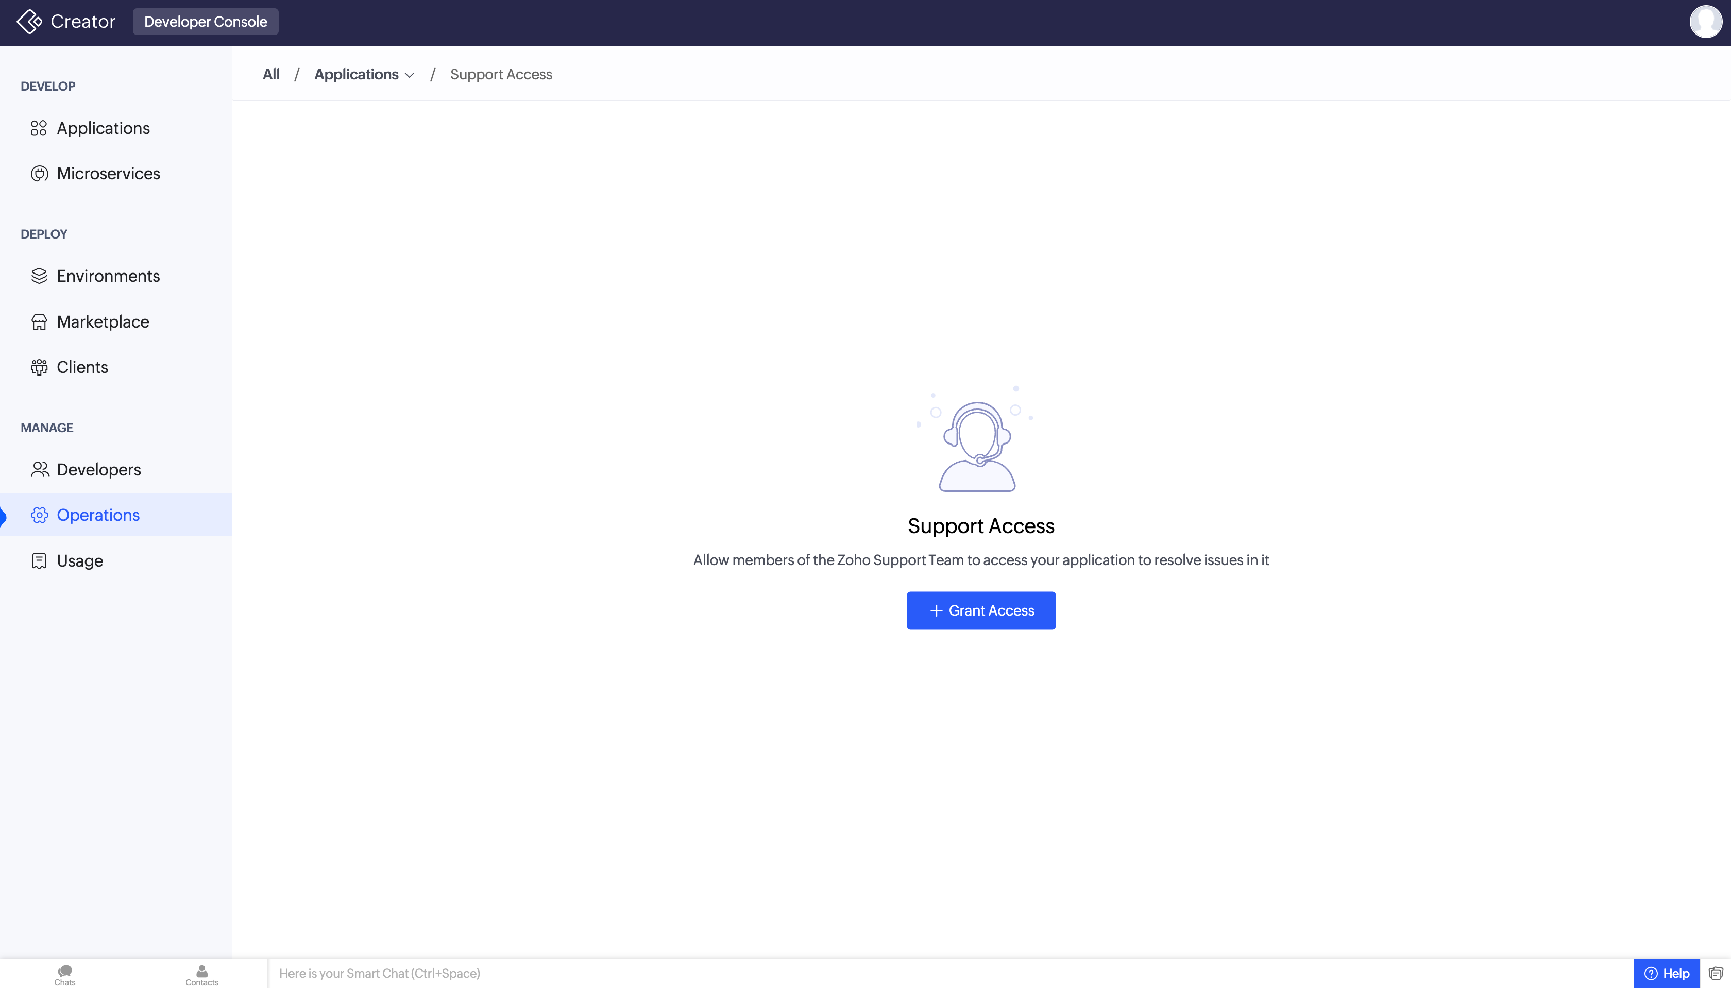
Task: Open the Developer Console label
Action: (206, 22)
